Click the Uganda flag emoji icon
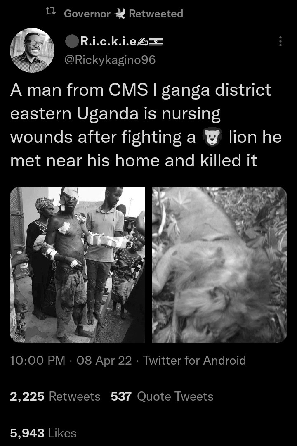 [x=156, y=42]
